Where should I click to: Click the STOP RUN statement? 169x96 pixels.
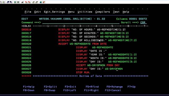[x=83, y=73]
